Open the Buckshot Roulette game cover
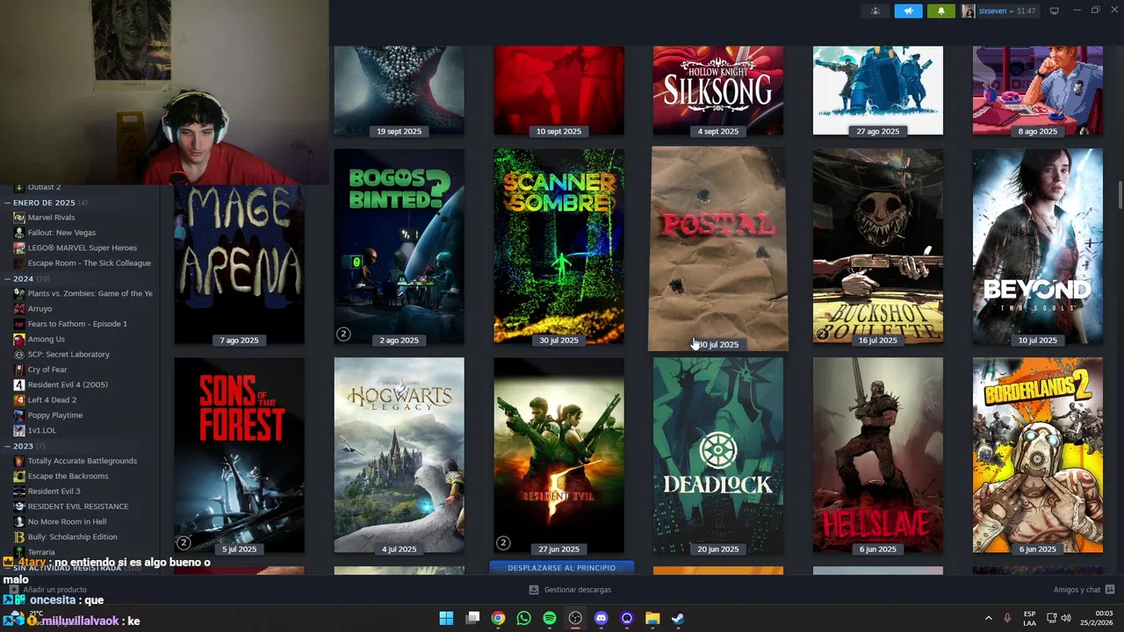The image size is (1124, 632). pos(878,247)
